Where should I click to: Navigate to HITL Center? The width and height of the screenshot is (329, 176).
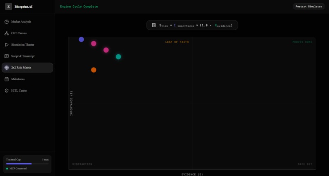pos(27,90)
